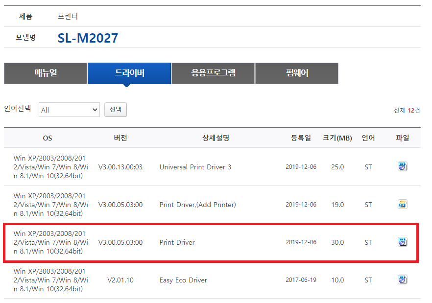
Task: Select Easy Eco Driver description
Action: [x=183, y=280]
